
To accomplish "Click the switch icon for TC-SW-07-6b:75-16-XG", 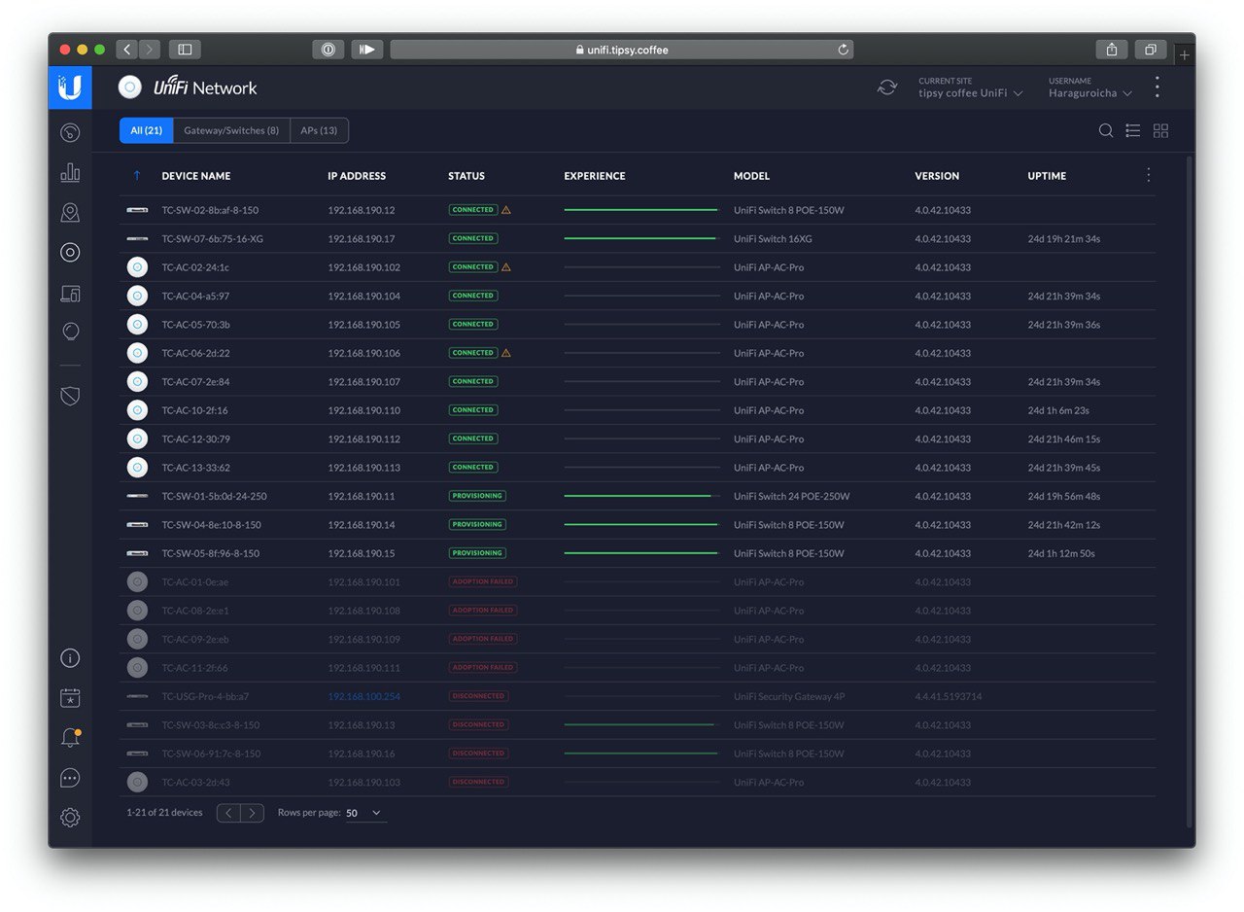I will point(137,238).
